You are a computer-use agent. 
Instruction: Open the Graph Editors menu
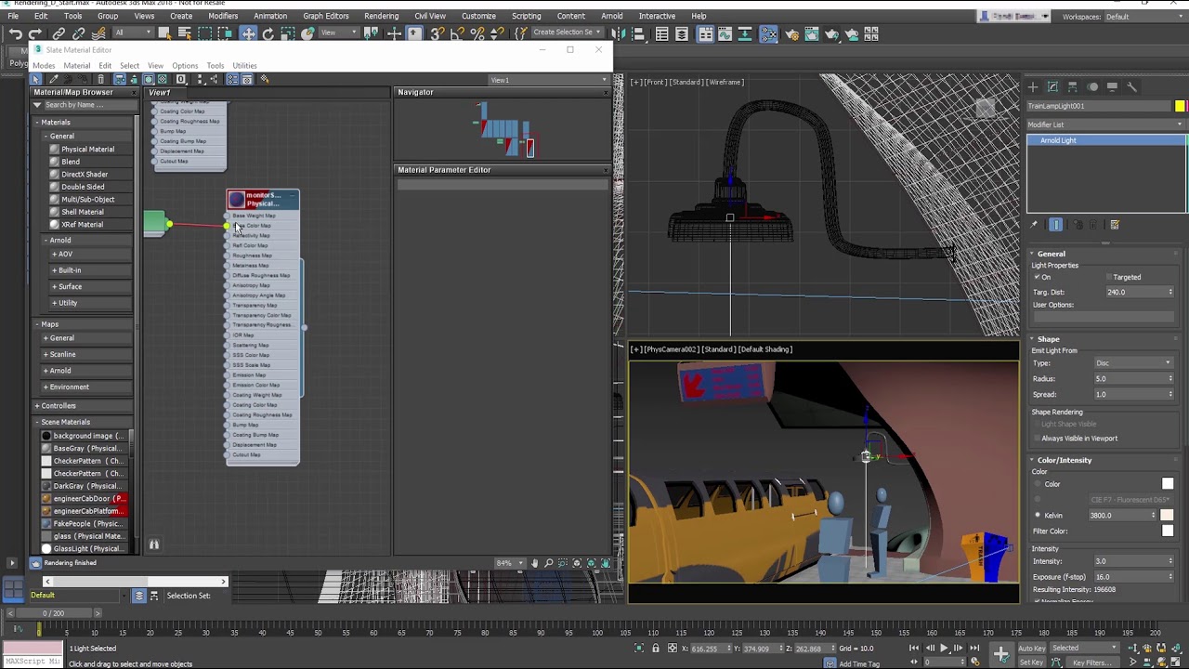click(x=325, y=16)
